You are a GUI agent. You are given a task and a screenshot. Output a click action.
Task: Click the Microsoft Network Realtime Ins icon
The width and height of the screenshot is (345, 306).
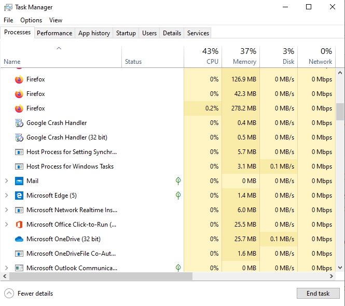(x=19, y=210)
